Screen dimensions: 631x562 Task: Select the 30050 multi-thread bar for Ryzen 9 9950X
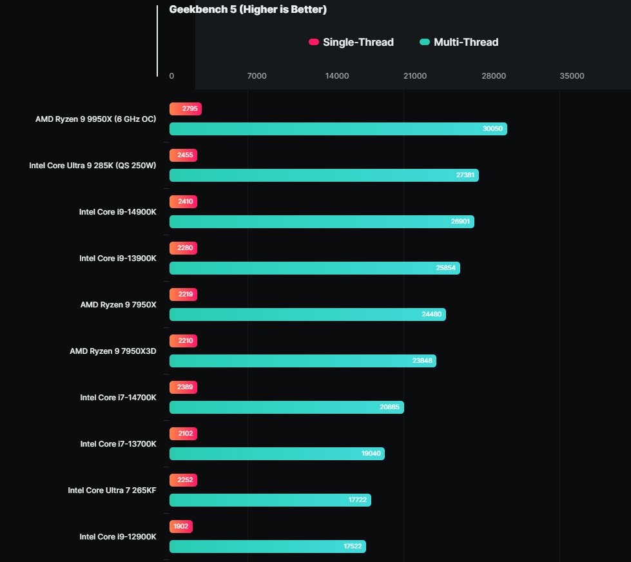pos(338,129)
